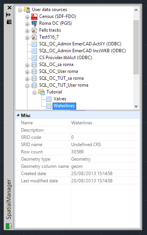Click the SRID code value 0
The image size is (147, 235).
[x=72, y=137]
